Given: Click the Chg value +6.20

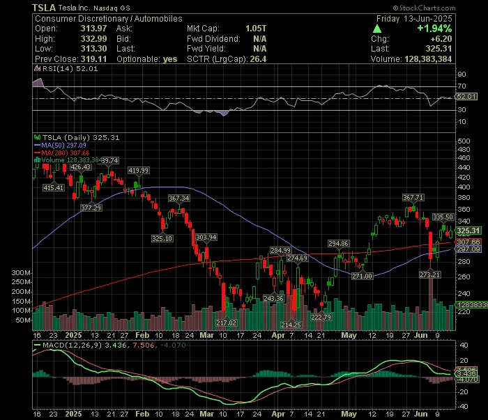Looking at the screenshot, I should (441, 39).
